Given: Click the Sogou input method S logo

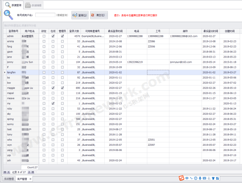Looking at the screenshot, I should [x=181, y=178].
